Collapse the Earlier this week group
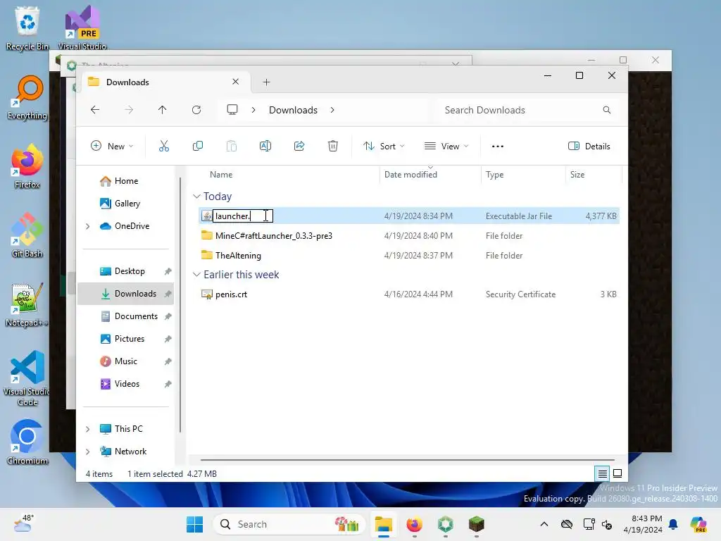Image resolution: width=721 pixels, height=541 pixels. point(196,275)
